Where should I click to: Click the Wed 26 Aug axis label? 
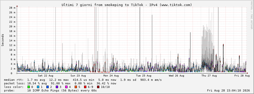176,76
